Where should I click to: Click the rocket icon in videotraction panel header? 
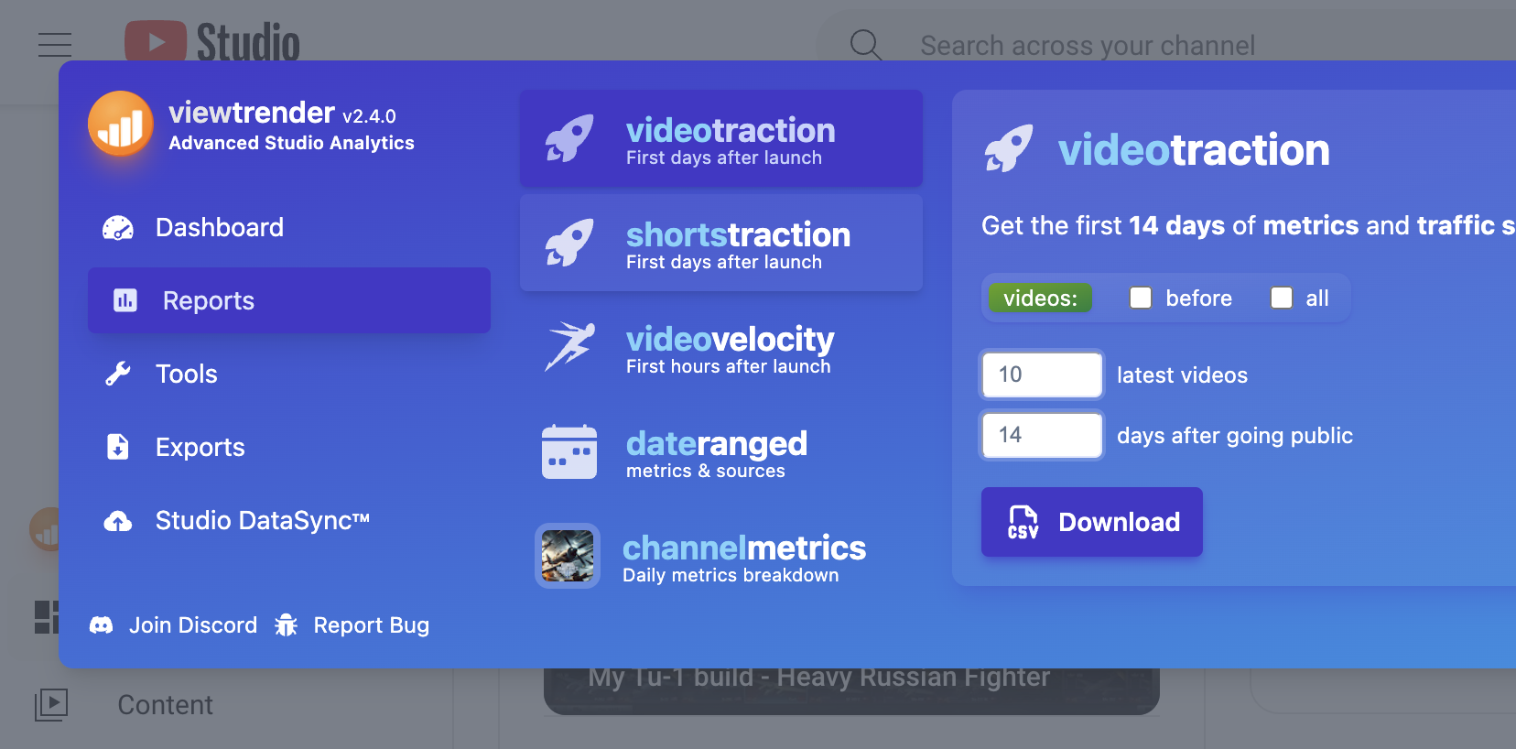coord(1009,148)
